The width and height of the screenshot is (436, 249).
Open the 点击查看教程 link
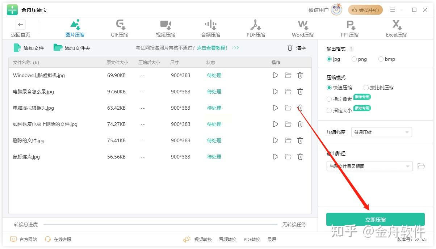pyautogui.click(x=212, y=48)
